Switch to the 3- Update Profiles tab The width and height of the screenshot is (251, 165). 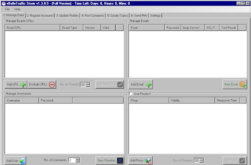tap(67, 16)
